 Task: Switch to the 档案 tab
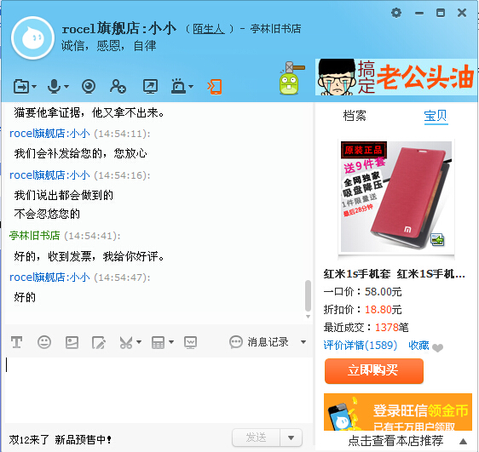(355, 116)
